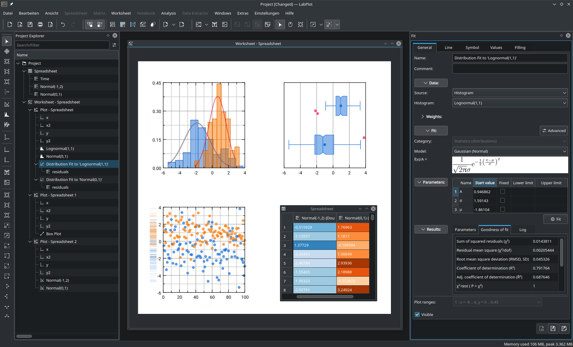
Task: Select the Line tab in Fit panel
Action: pyautogui.click(x=449, y=47)
